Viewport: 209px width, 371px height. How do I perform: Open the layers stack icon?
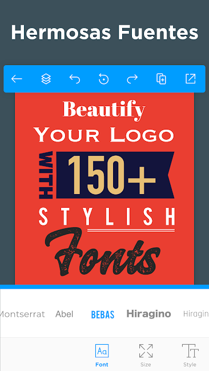[46, 79]
